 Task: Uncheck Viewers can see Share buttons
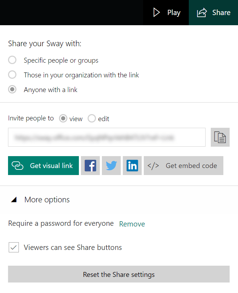(x=14, y=247)
